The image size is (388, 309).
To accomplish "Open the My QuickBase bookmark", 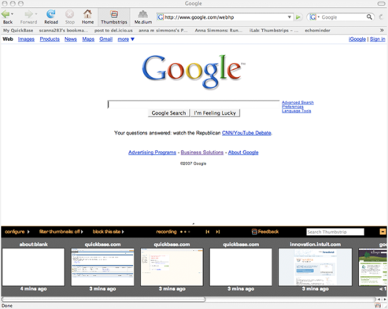I will (18, 31).
